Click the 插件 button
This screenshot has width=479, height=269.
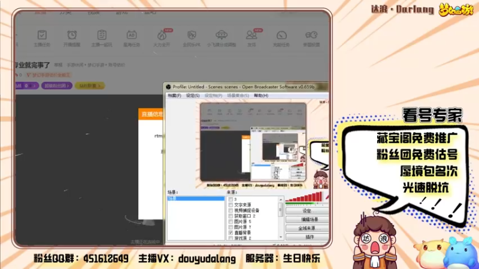click(x=308, y=237)
